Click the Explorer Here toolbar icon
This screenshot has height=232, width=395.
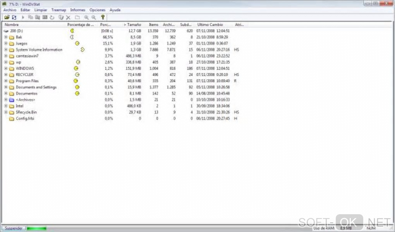click(38, 17)
